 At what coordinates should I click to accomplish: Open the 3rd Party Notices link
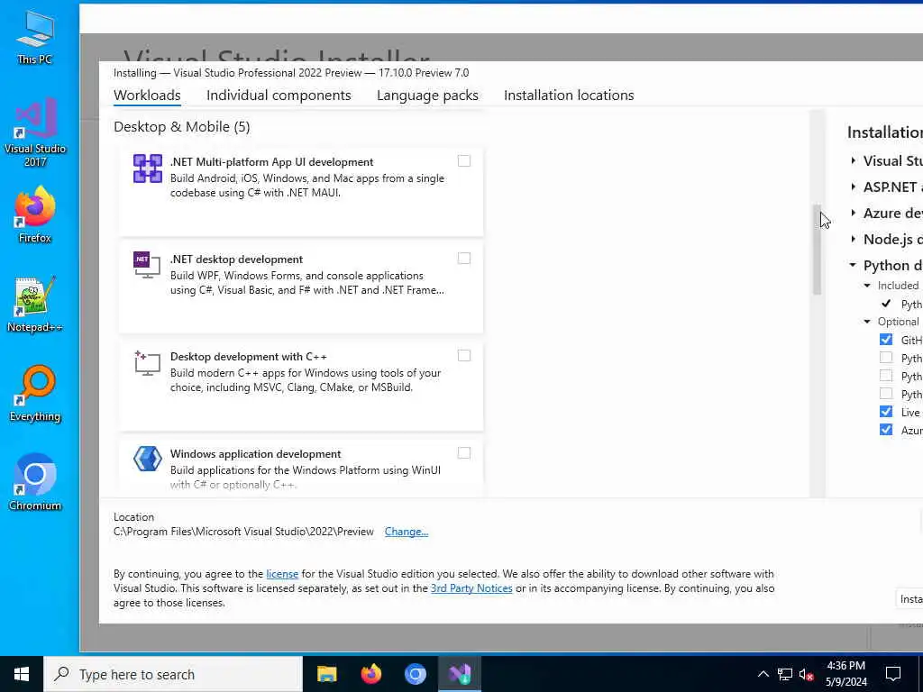click(471, 588)
